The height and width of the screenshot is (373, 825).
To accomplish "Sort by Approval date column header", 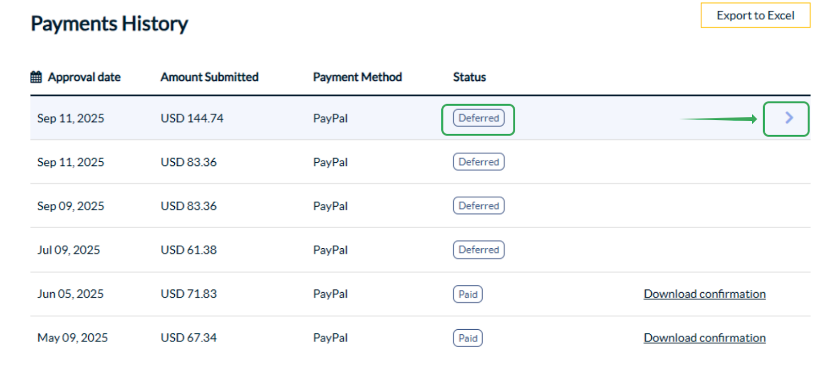I will click(x=84, y=77).
